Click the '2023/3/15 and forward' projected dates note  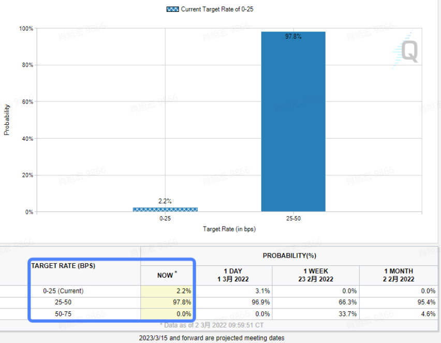click(212, 338)
